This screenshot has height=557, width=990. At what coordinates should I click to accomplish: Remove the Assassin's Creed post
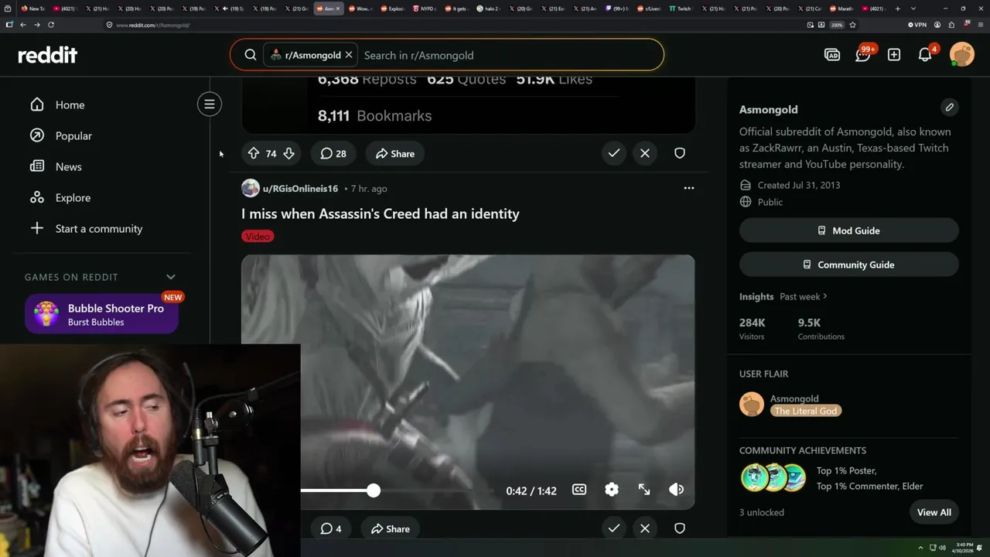click(645, 528)
